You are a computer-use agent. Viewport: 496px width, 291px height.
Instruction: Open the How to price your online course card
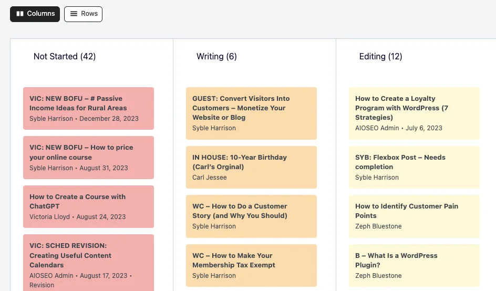pyautogui.click(x=89, y=158)
